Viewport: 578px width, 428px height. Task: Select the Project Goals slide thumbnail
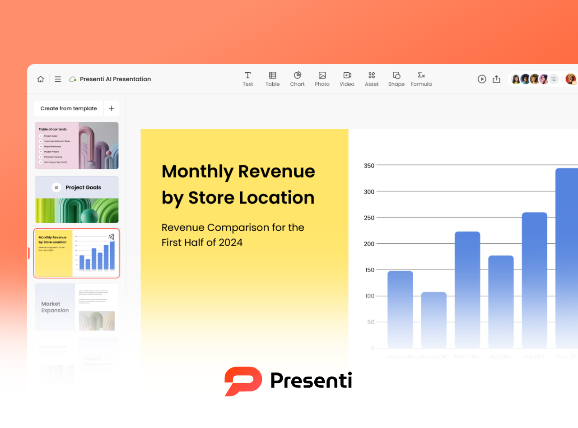[x=76, y=200]
